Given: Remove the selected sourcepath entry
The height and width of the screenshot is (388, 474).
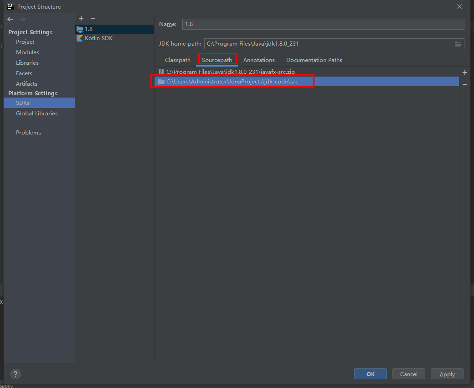Looking at the screenshot, I should [x=465, y=84].
